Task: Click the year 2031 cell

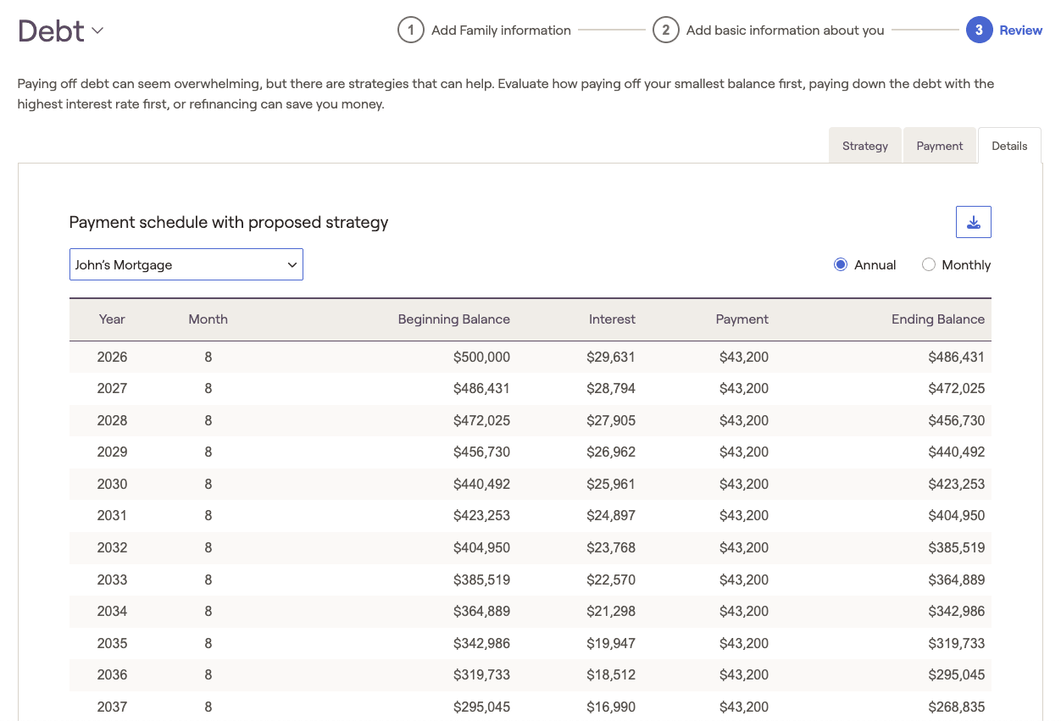Action: [x=112, y=516]
